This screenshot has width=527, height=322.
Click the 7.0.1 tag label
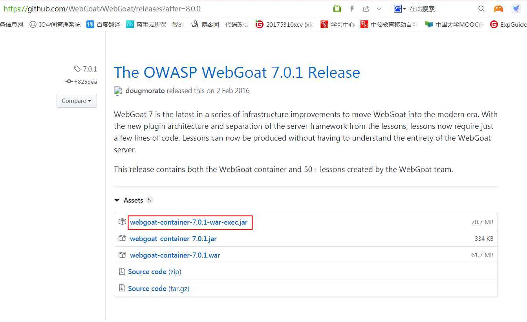(x=90, y=69)
